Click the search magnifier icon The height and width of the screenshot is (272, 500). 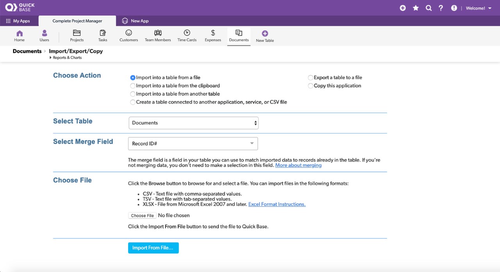pos(429,8)
